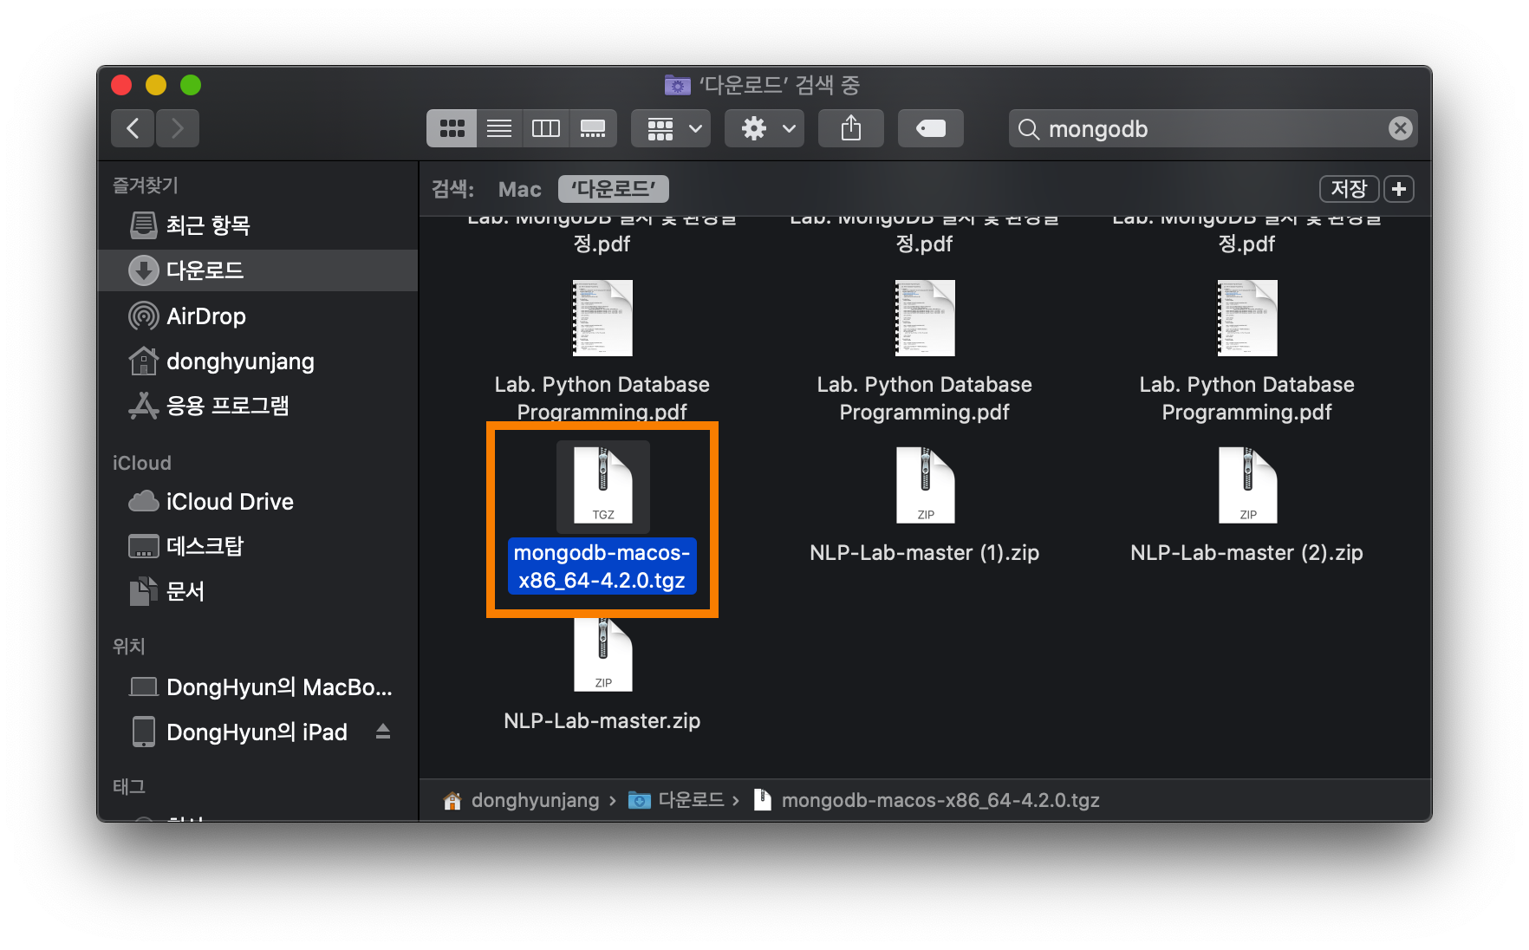Click donghyunjang in the path bar

(535, 800)
